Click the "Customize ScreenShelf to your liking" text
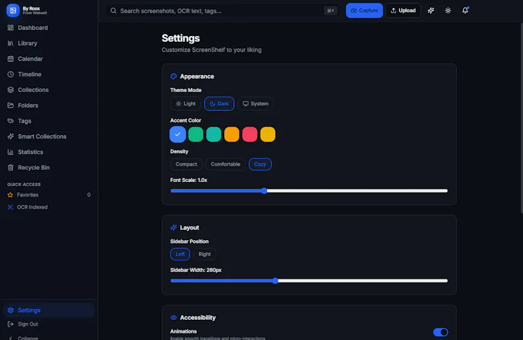Screen dimensions: 523x340 tap(211, 50)
